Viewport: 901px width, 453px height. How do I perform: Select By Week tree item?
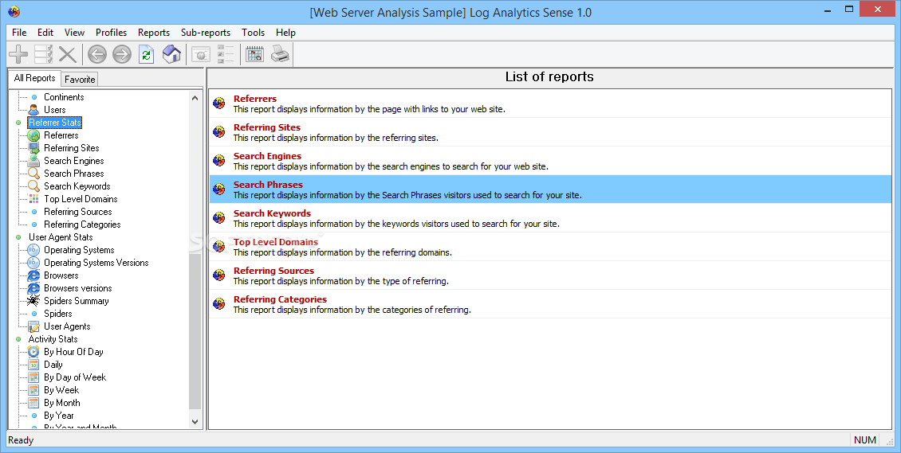point(61,390)
